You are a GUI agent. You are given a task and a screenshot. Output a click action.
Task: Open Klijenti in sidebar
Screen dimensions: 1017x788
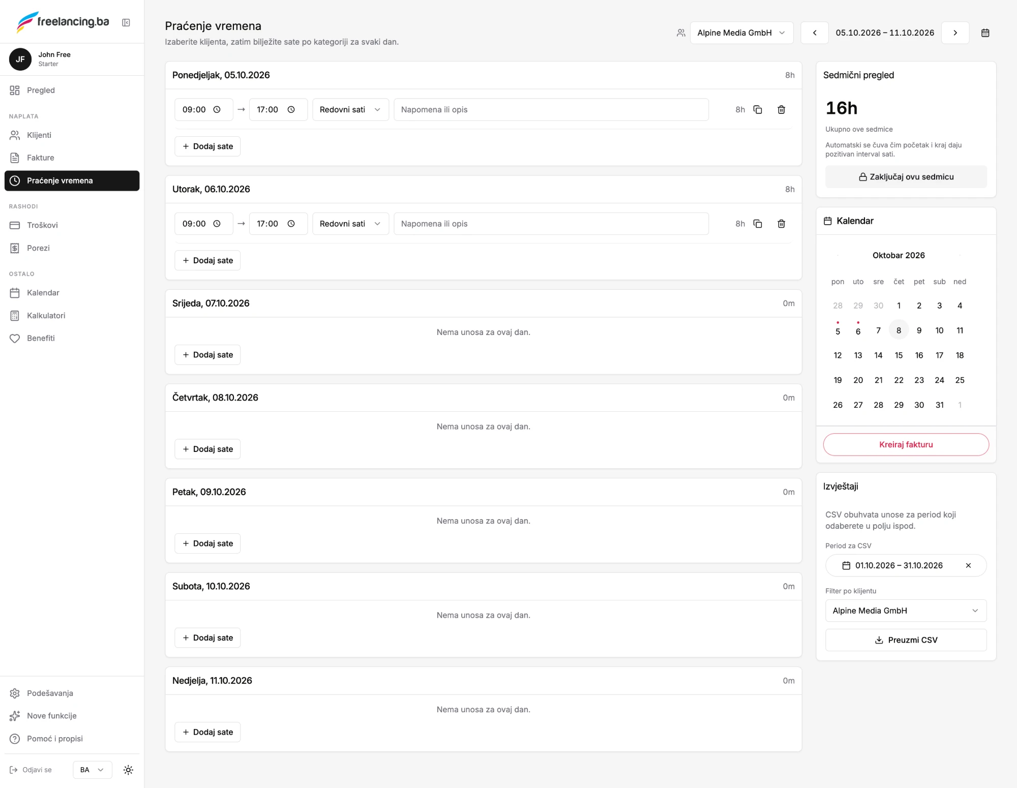[72, 135]
